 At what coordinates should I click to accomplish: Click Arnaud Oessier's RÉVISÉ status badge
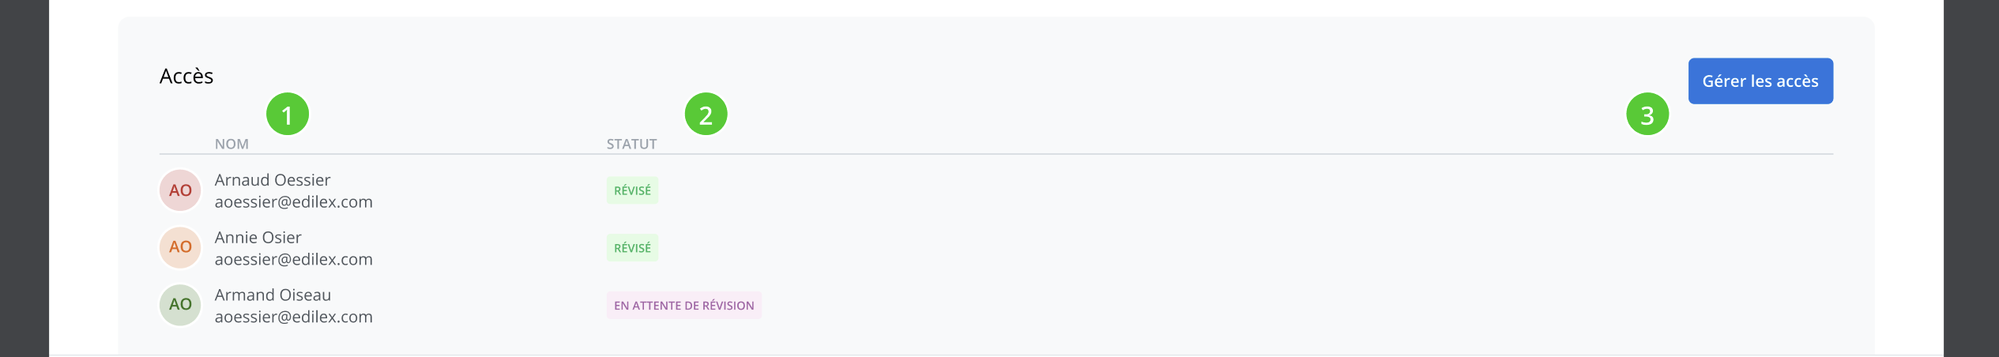click(x=632, y=190)
